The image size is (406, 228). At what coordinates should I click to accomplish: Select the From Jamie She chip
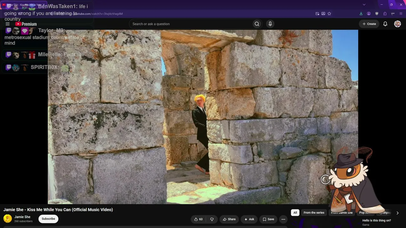(342, 213)
